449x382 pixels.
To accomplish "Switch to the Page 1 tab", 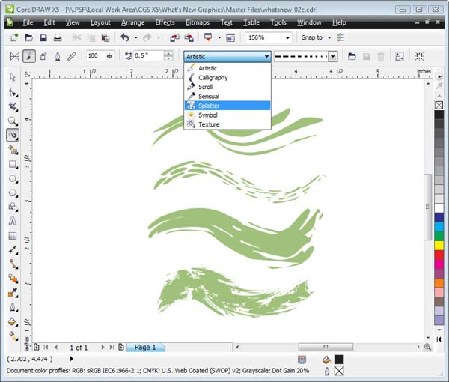I will point(144,348).
